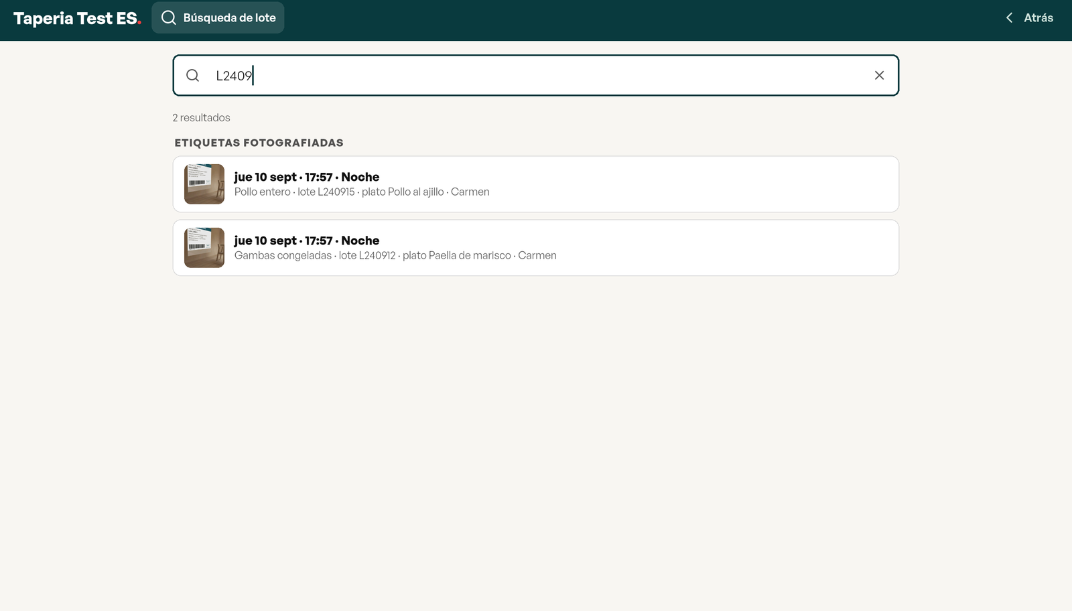Click the date title above Gambas congeladas
Viewport: 1072px width, 611px height.
307,241
